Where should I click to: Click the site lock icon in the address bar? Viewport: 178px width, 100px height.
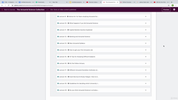13,5
